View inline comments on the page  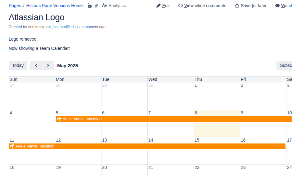(202, 6)
